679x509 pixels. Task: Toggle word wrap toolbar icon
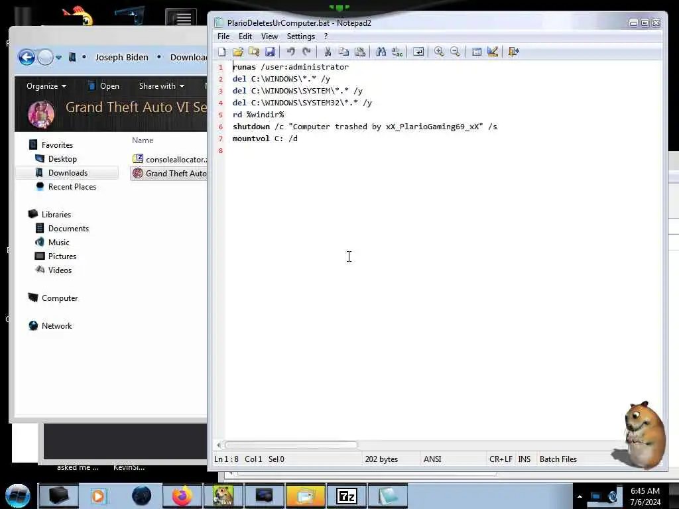pyautogui.click(x=418, y=52)
